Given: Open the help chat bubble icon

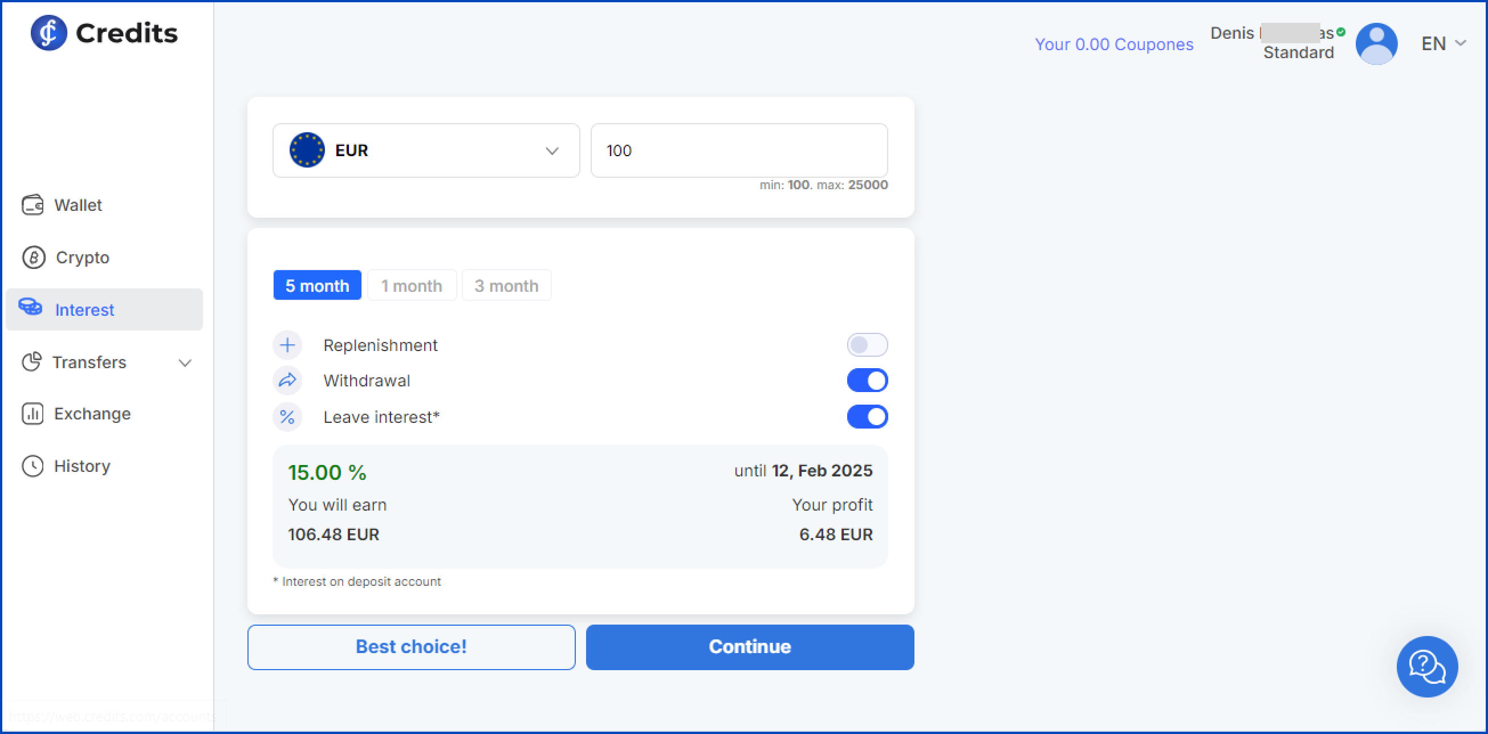Looking at the screenshot, I should [x=1426, y=666].
